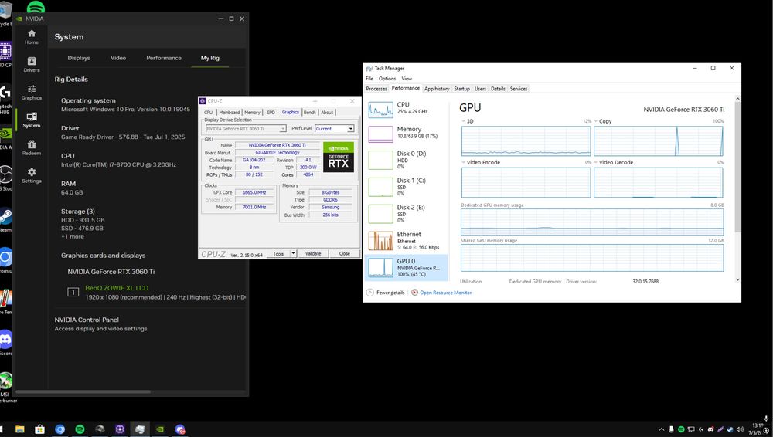
Task: Open the NVIDIA app from the taskbar
Action: [160, 429]
